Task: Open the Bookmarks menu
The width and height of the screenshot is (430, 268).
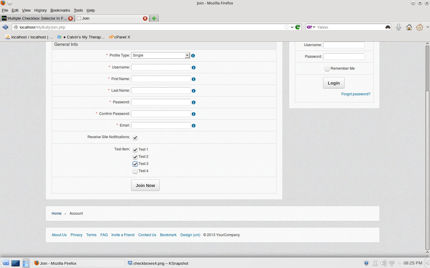Action: pyautogui.click(x=60, y=10)
